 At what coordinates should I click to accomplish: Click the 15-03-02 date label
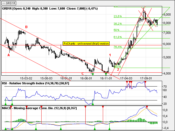point(26,78)
